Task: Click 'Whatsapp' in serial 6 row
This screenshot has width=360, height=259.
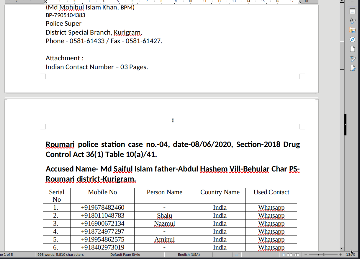Action: click(x=271, y=247)
